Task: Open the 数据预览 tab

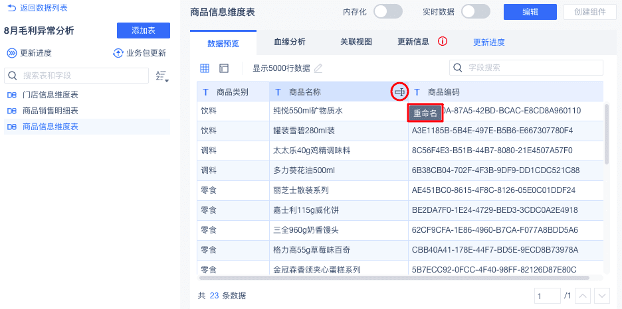Action: (223, 43)
